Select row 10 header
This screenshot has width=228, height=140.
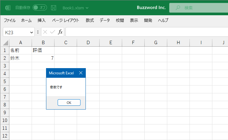point(5,120)
